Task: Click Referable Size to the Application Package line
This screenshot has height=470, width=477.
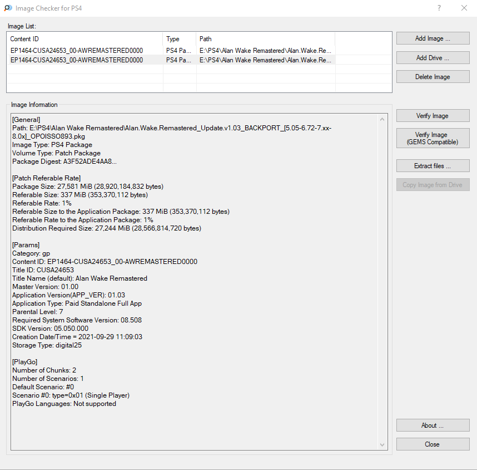Action: tap(121, 212)
